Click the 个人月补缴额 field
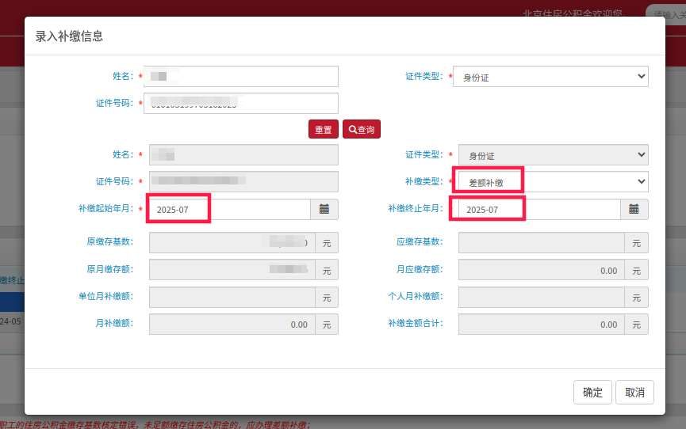The image size is (686, 429). tap(541, 297)
